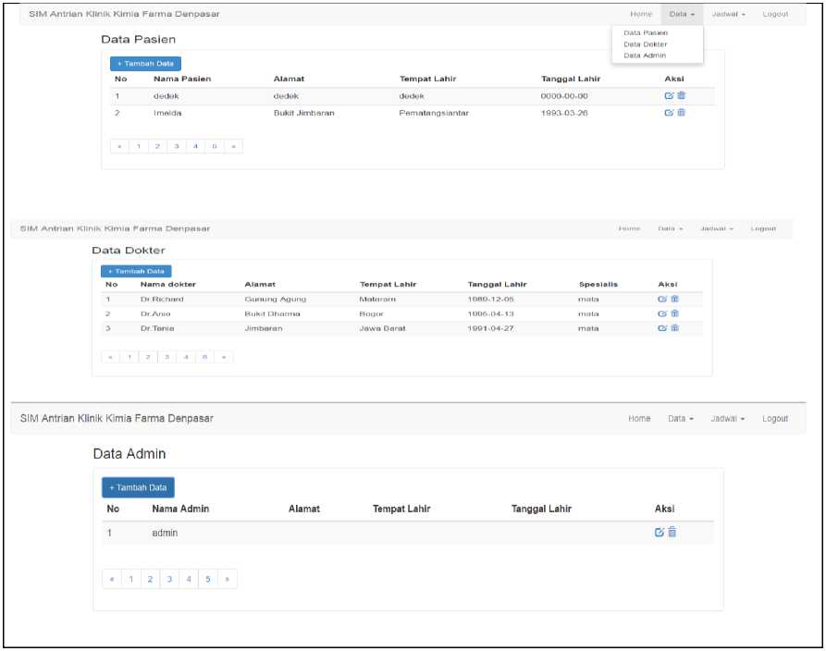The height and width of the screenshot is (651, 826).
Task: Expand the Jadwal dropdown in top navbar
Action: [729, 14]
